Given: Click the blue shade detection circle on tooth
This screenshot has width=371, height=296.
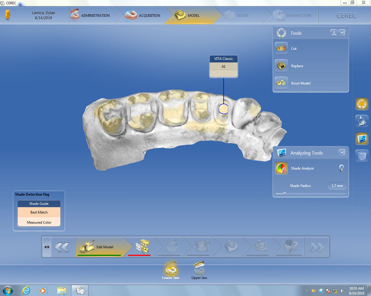Looking at the screenshot, I should tap(223, 109).
